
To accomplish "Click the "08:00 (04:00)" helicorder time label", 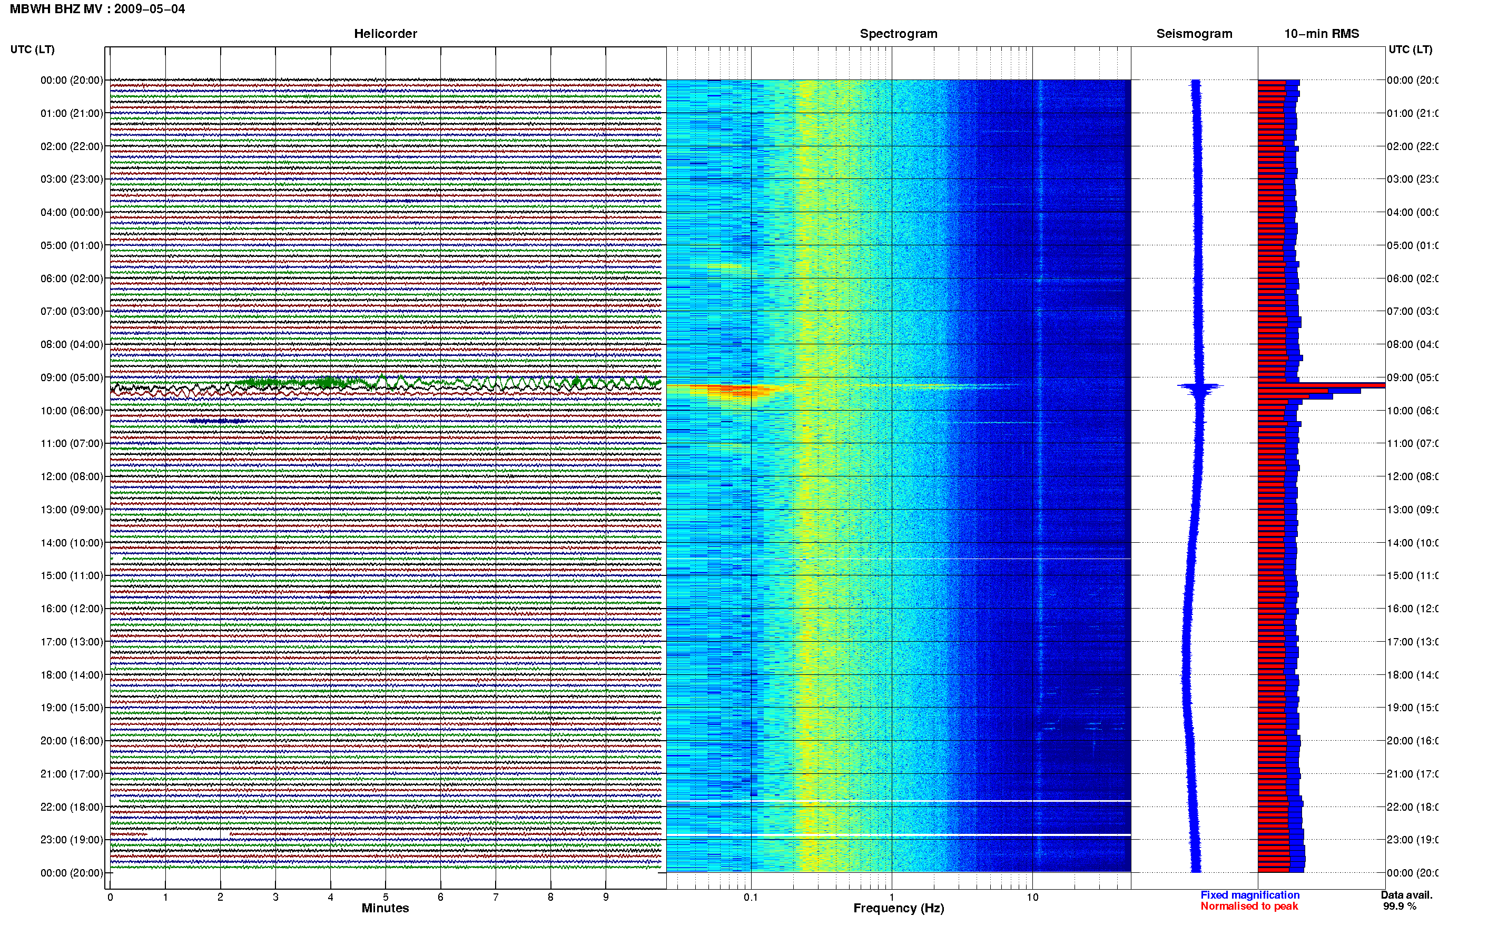I will (72, 345).
